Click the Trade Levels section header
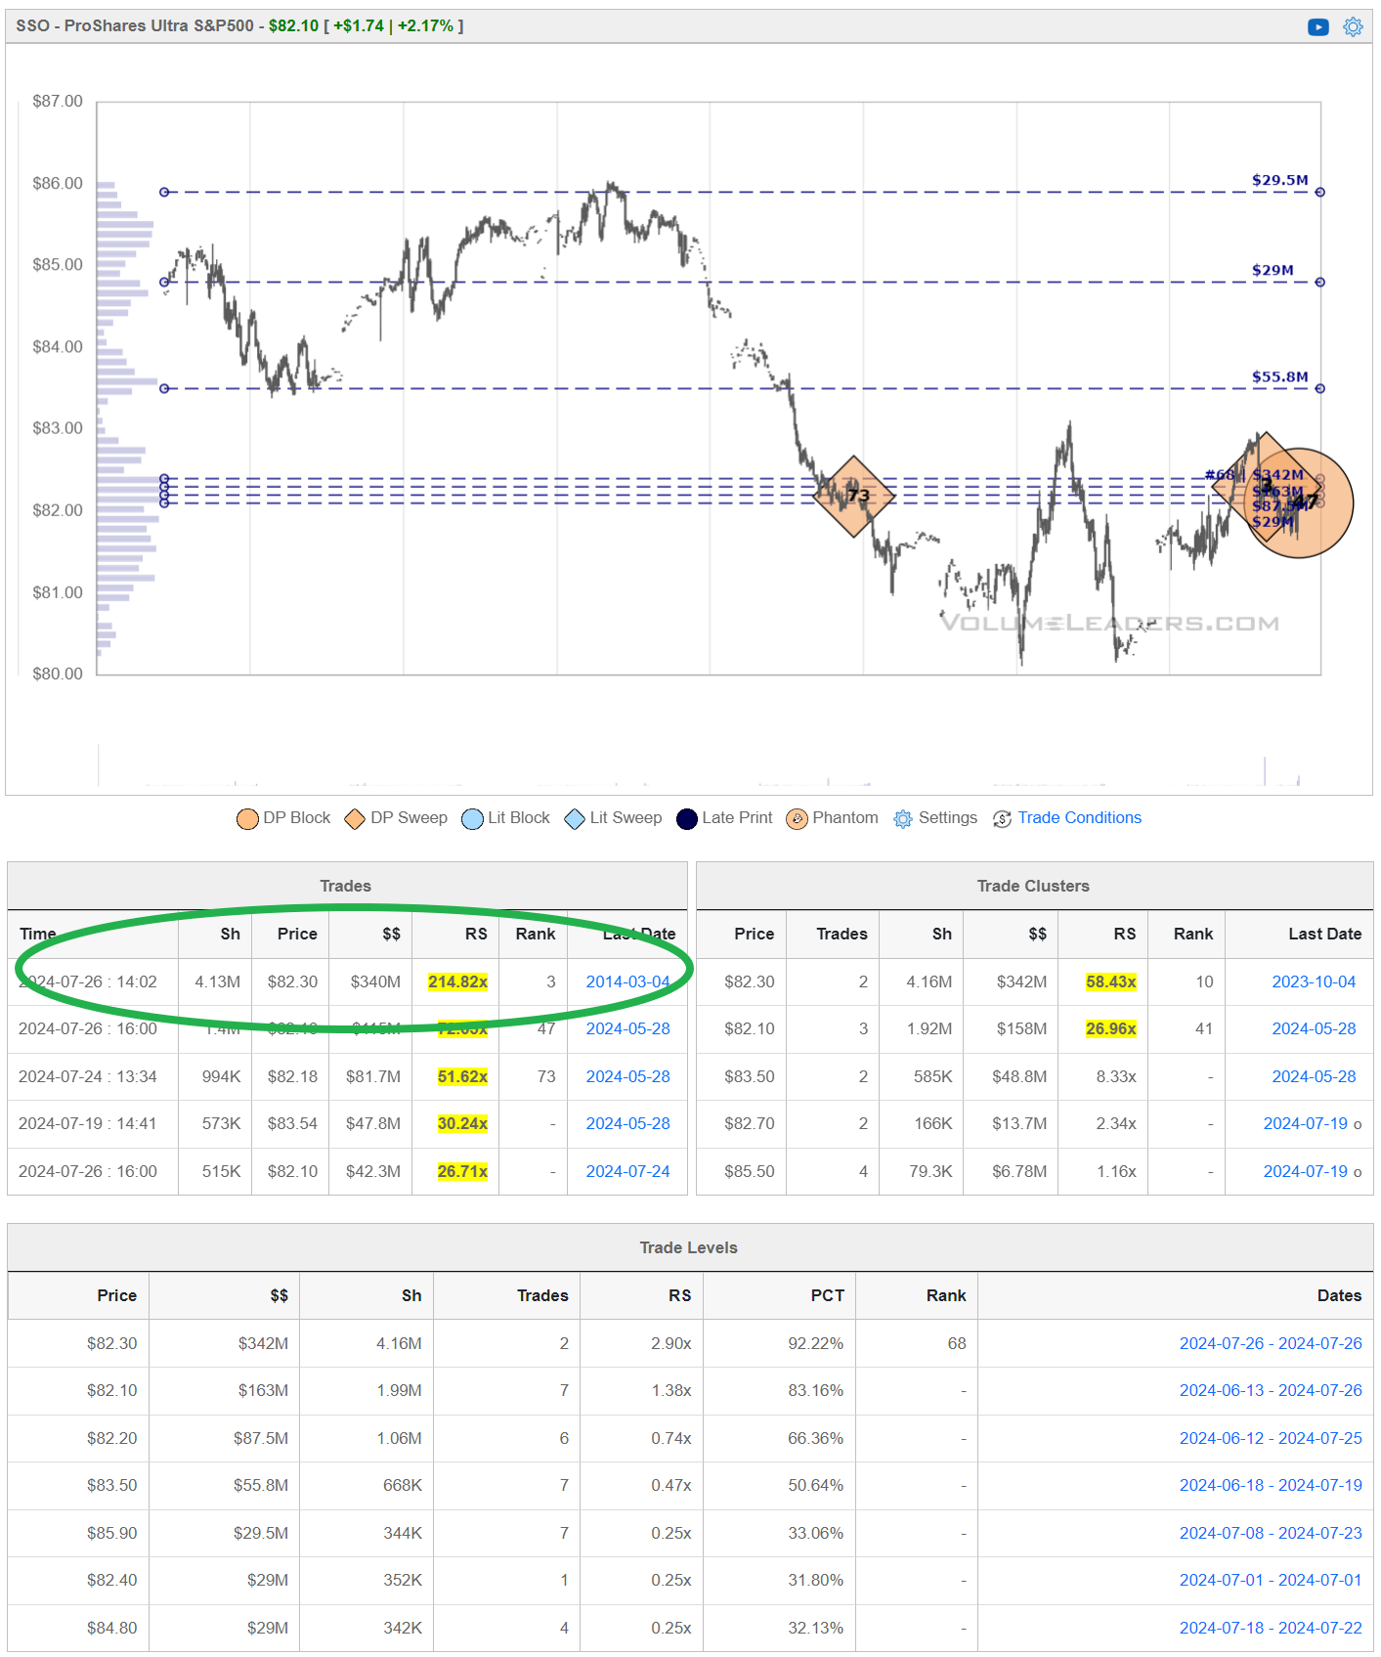This screenshot has height=1657, width=1381. tap(688, 1247)
